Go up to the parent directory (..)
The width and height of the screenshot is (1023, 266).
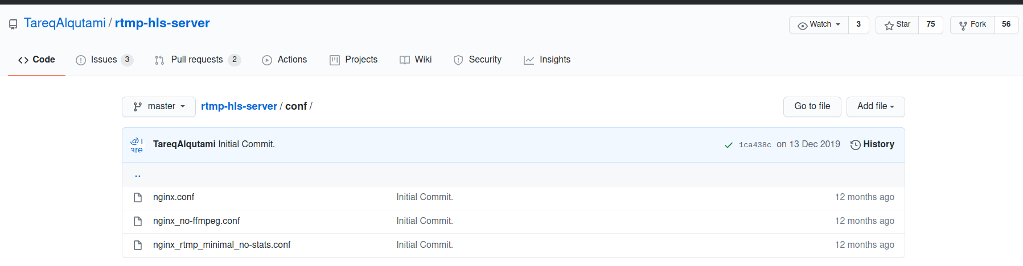point(138,174)
